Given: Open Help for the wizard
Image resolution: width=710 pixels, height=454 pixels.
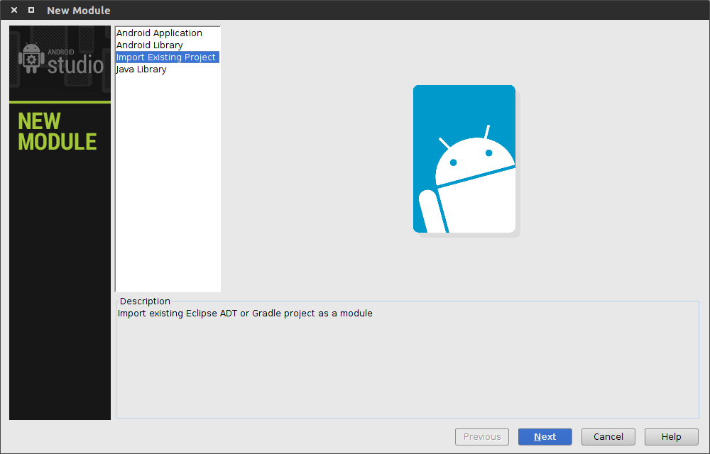Looking at the screenshot, I should click(671, 437).
